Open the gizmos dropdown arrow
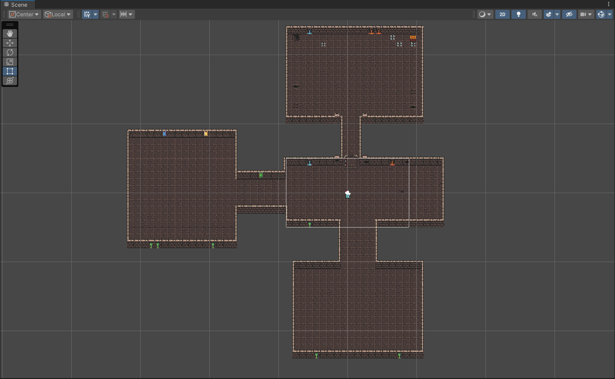Screen dimensions: 615x379 coord(609,14)
